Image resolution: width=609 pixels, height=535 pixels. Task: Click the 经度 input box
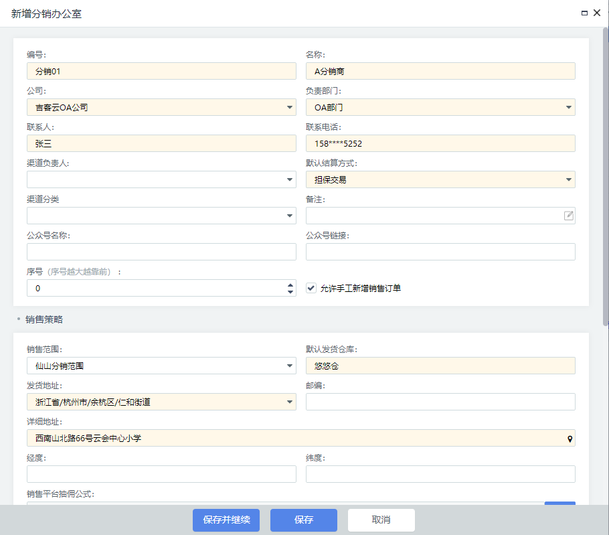pos(161,474)
